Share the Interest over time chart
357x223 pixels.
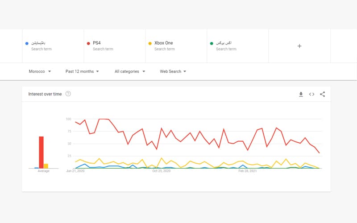point(322,94)
